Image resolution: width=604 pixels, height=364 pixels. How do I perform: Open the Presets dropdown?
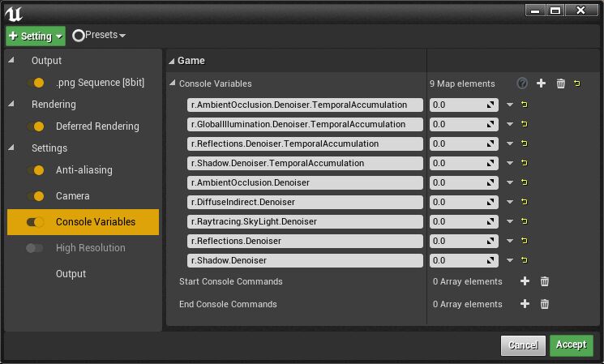point(99,36)
